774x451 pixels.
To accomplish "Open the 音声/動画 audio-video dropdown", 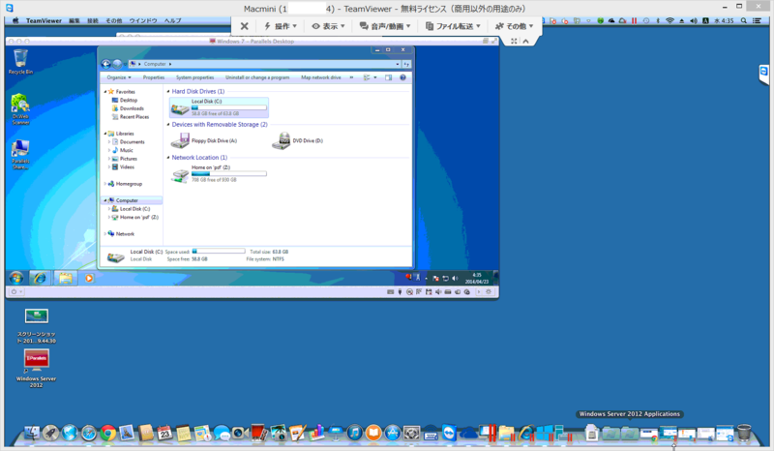I will (385, 26).
